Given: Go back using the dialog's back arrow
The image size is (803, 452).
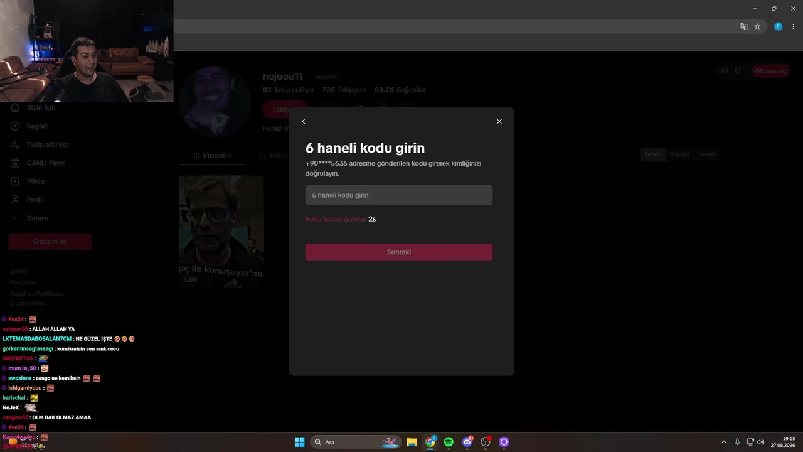Looking at the screenshot, I should (x=304, y=121).
